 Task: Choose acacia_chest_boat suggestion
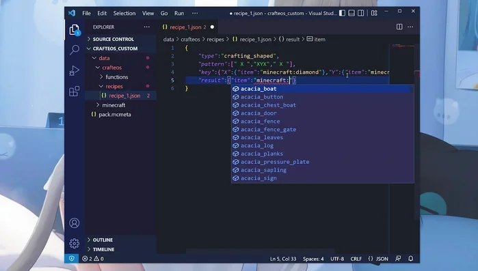(x=323, y=105)
